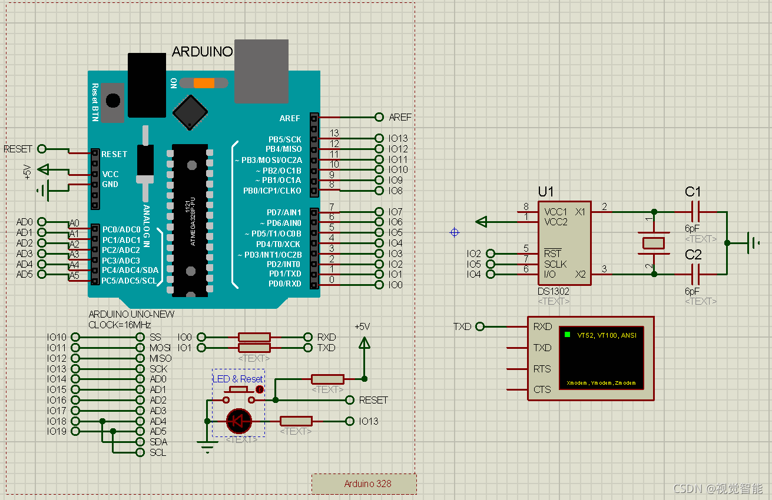Click 'ARDUINO UNO-NEW' text
The image size is (772, 500).
[131, 314]
